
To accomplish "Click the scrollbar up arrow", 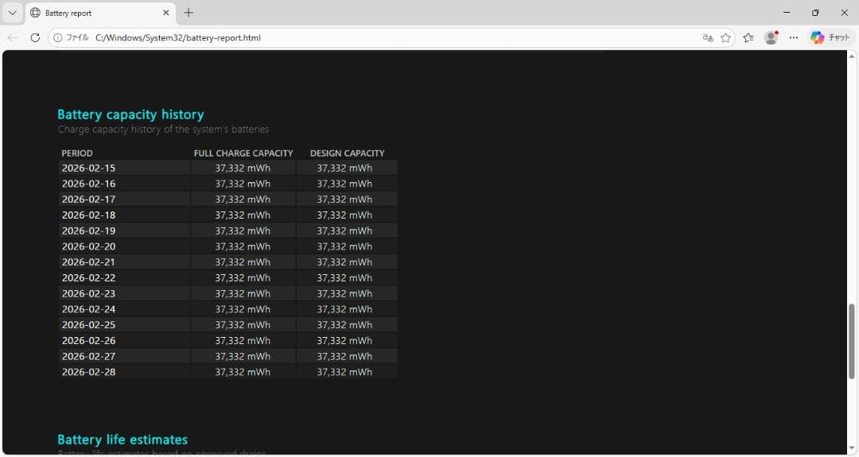I will [852, 56].
